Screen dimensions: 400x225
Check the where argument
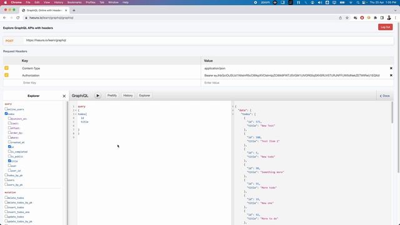point(9,137)
